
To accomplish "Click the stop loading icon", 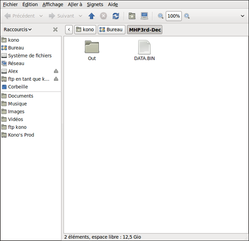I will tap(103, 16).
